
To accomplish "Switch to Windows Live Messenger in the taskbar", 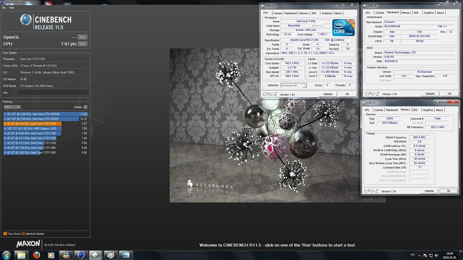I will click(66, 255).
